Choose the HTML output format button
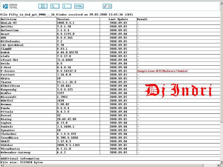 [x=79, y=6]
